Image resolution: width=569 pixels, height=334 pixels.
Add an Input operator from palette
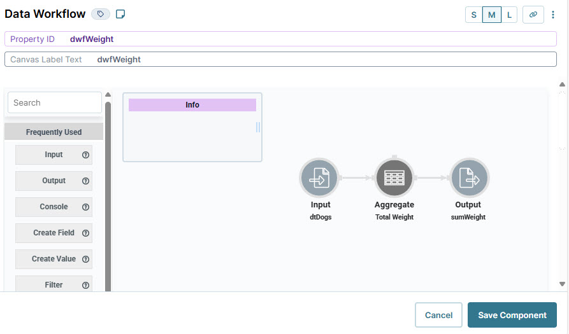(54, 155)
